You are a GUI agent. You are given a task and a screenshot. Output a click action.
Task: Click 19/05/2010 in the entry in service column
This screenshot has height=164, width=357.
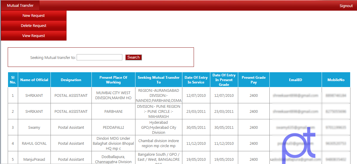pyautogui.click(x=196, y=160)
